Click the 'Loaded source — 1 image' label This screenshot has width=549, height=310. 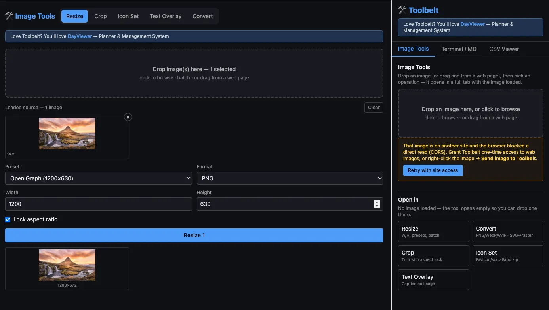click(34, 108)
